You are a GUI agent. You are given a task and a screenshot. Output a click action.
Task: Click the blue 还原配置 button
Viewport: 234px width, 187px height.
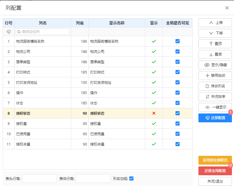[215, 118]
